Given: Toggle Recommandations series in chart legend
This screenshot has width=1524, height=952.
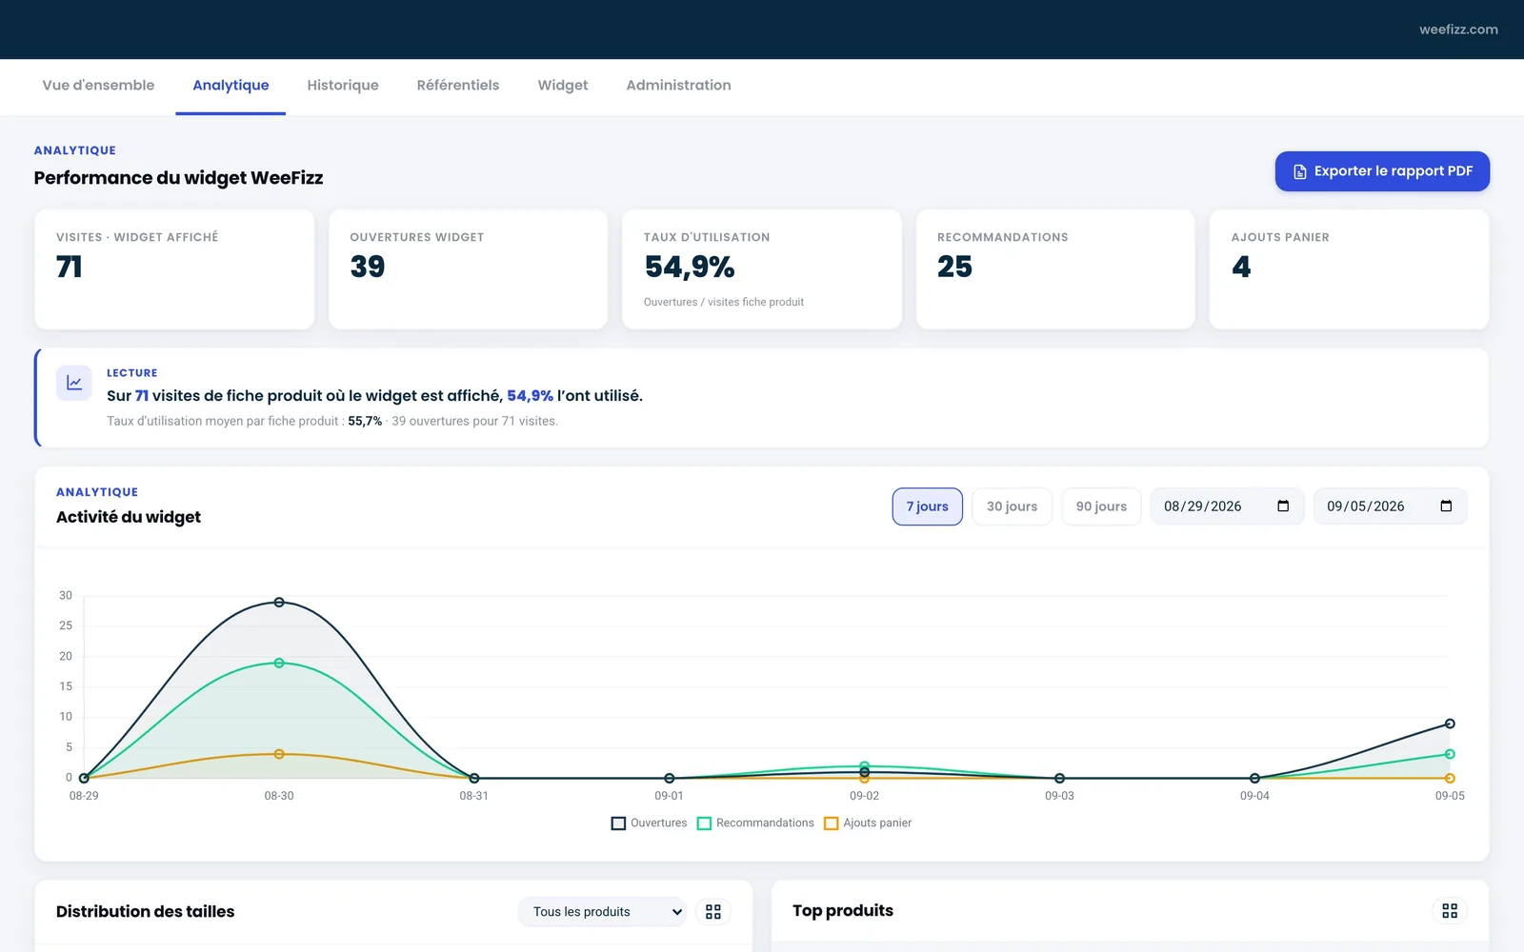Looking at the screenshot, I should coord(755,823).
